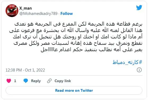Click the 12:38 PM timestamp
This screenshot has height=100, width=148.
(x=14, y=70)
